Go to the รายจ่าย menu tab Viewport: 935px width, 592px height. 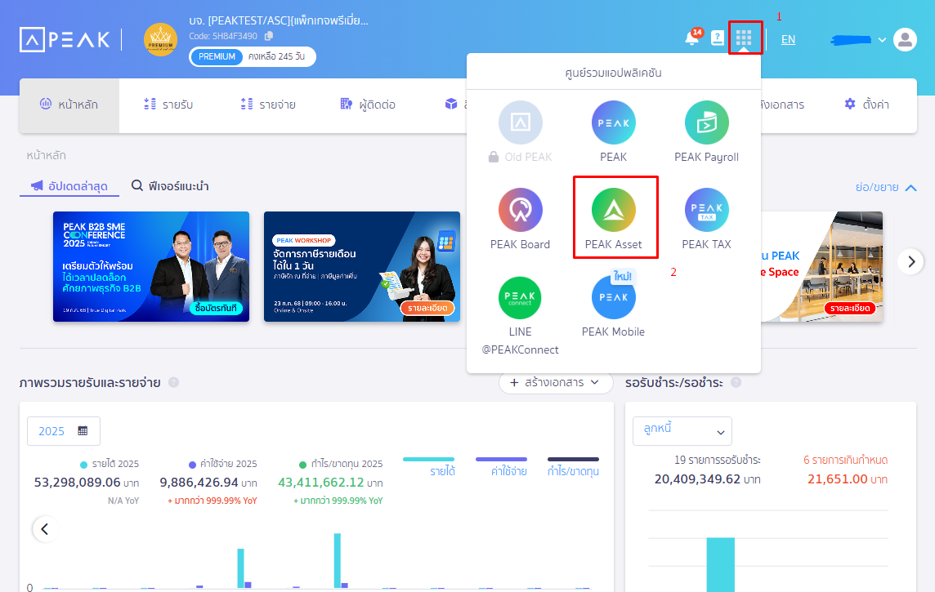[x=268, y=105]
